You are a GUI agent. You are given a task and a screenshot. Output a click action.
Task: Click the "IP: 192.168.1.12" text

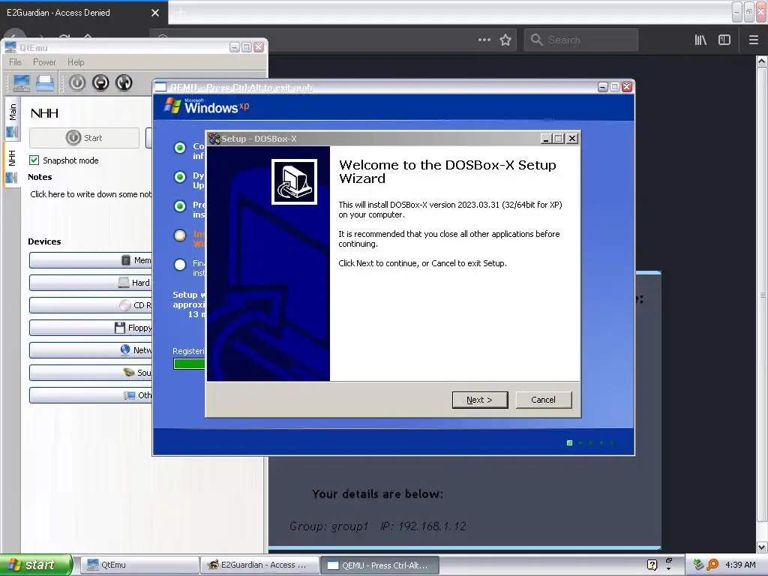(x=423, y=526)
